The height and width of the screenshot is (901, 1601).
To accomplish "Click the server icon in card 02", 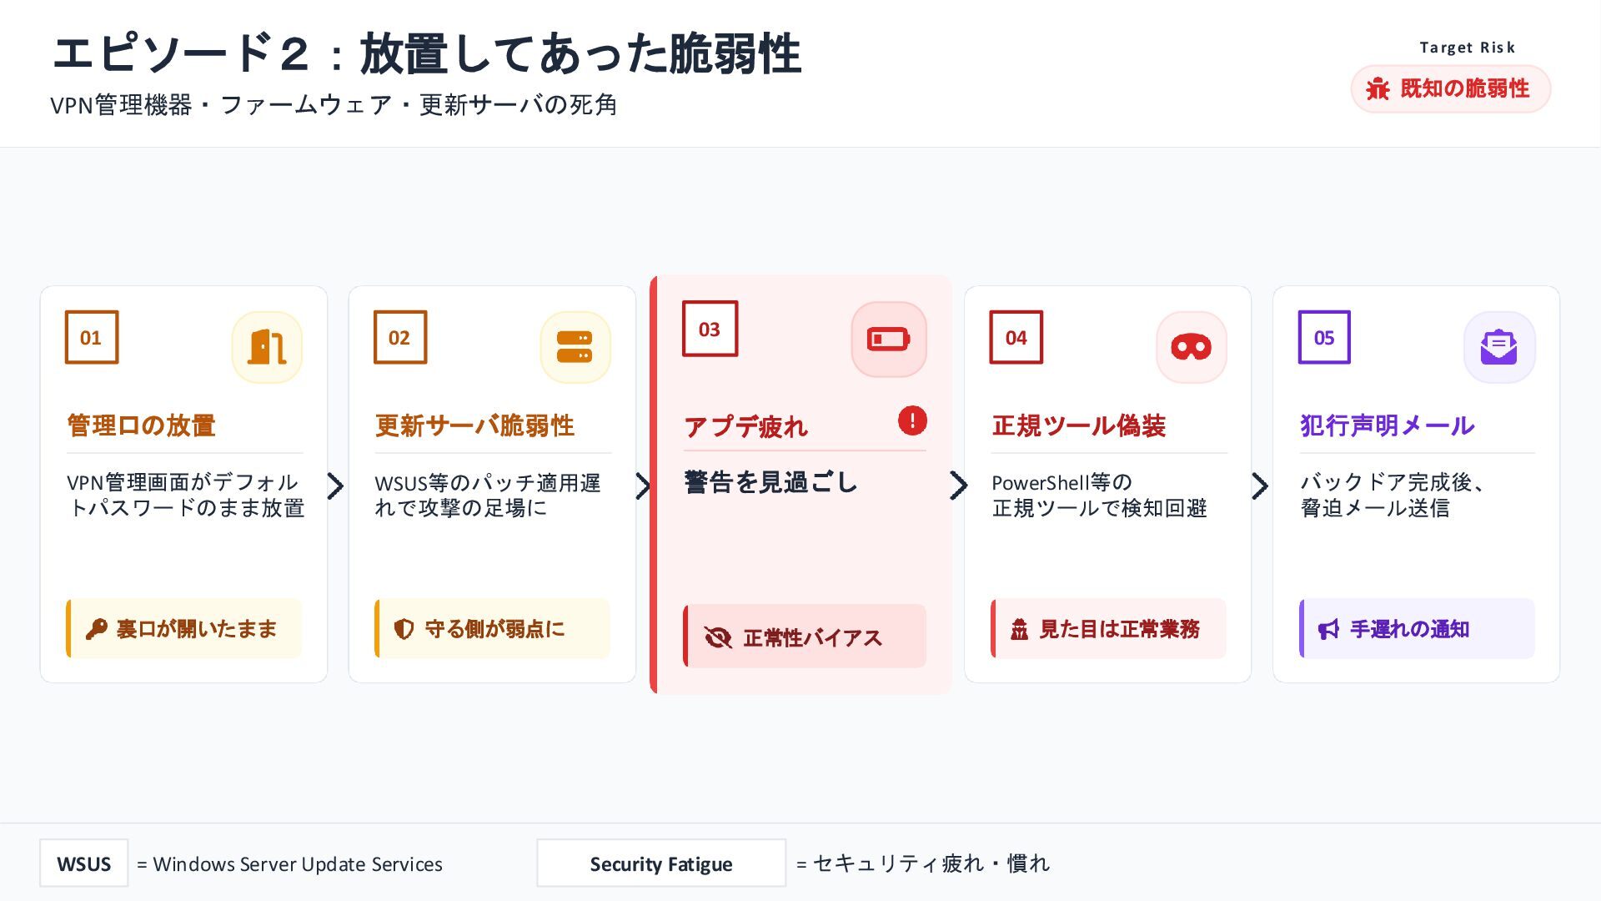I will click(575, 347).
